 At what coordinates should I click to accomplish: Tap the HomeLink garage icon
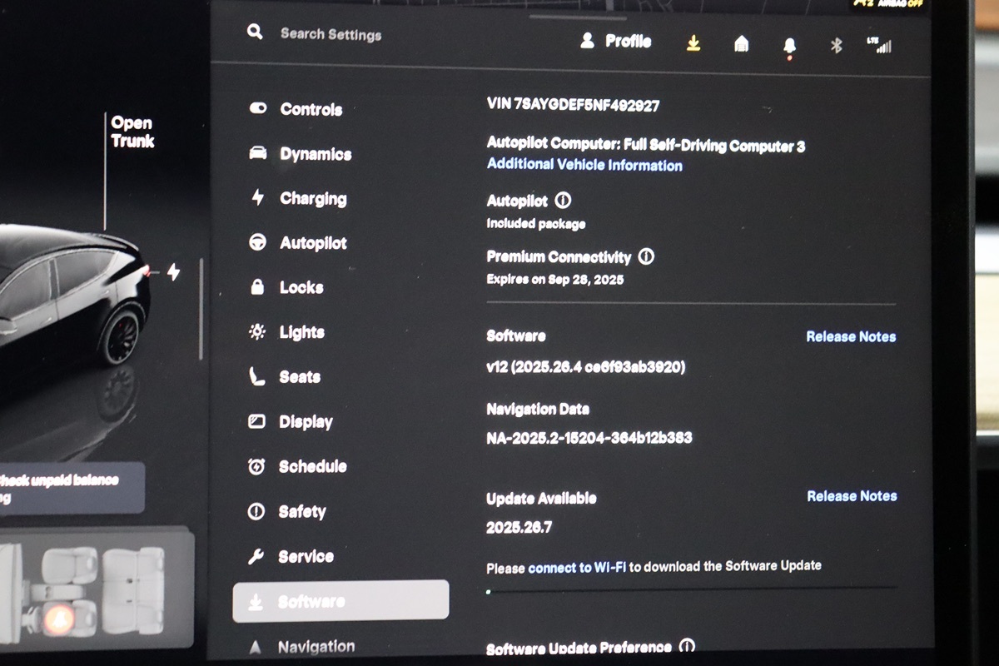coord(741,44)
